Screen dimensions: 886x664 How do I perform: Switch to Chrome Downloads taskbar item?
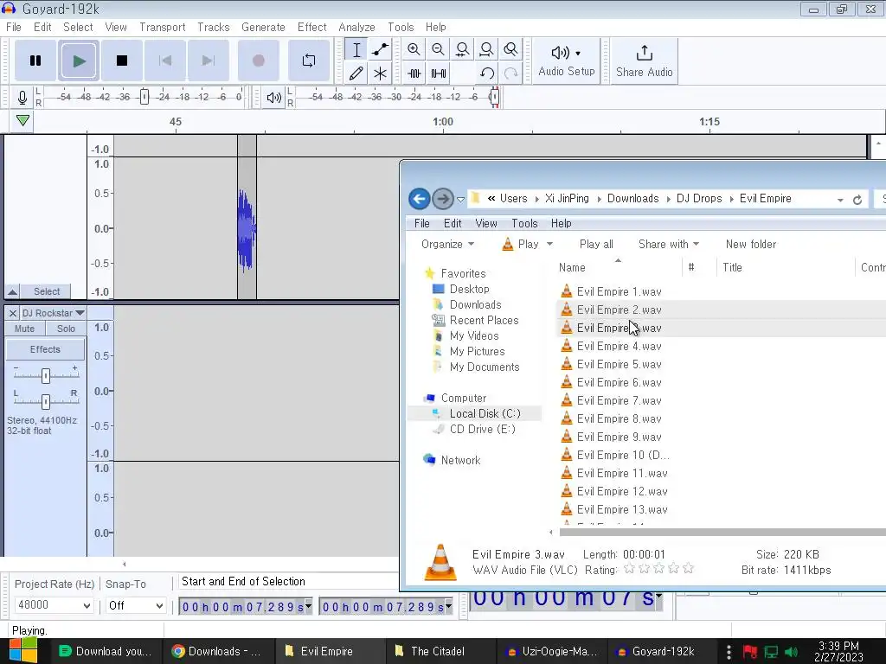[x=218, y=651]
